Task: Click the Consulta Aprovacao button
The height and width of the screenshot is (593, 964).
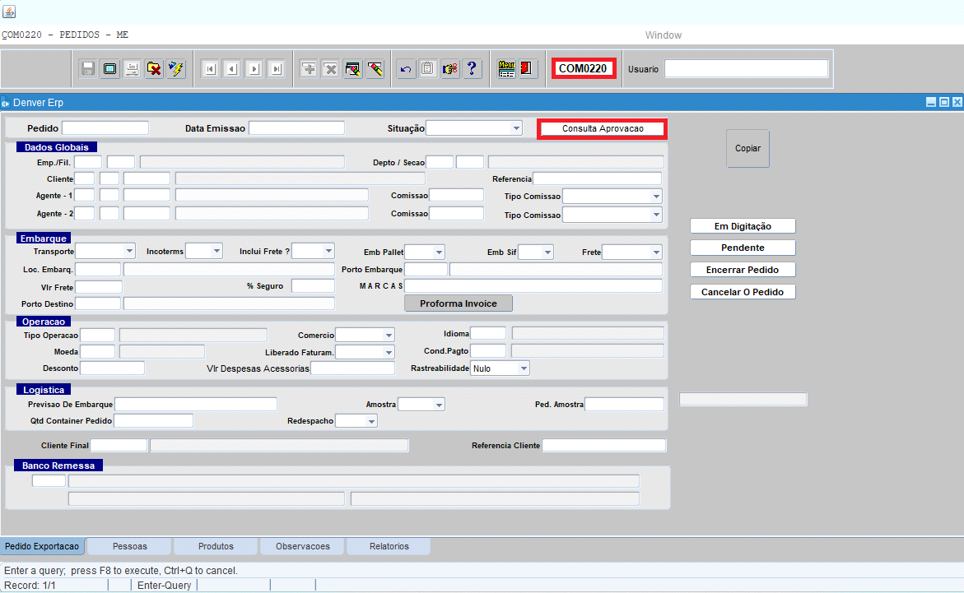Action: point(602,129)
